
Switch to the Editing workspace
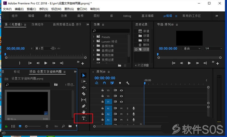click(127, 16)
